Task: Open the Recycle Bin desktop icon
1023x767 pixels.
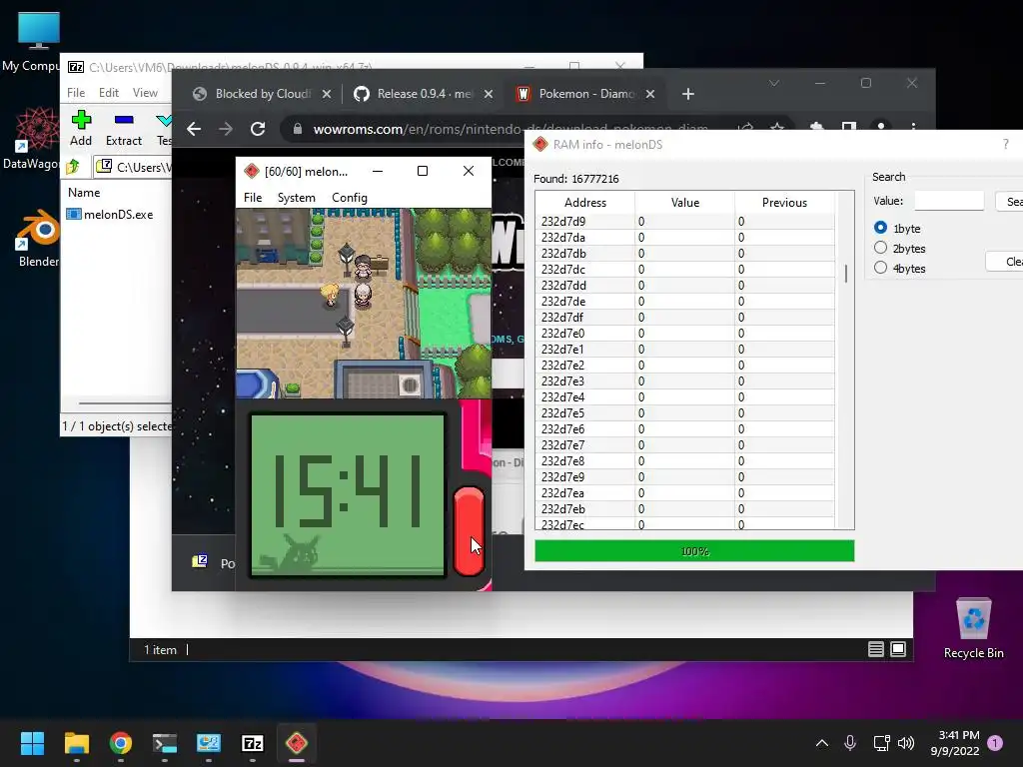Action: coord(973,628)
